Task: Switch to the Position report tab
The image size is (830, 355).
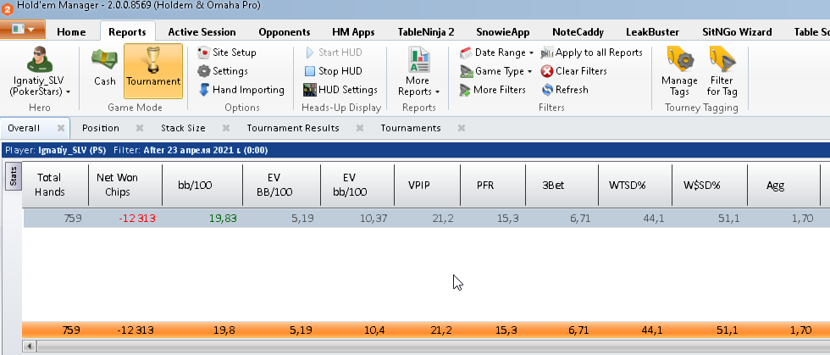Action: (x=101, y=128)
